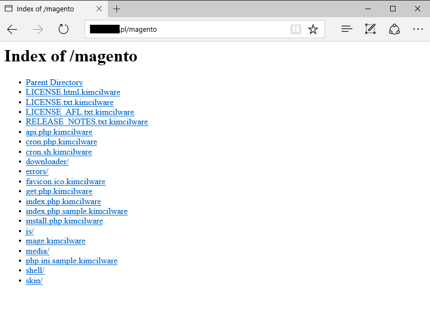Open index.php.kimcilware link
Screen dimensions: 430x314
[64, 201]
